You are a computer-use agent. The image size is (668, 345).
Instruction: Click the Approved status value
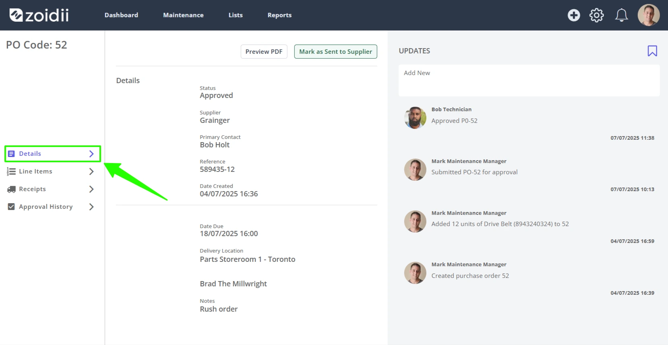pyautogui.click(x=216, y=96)
